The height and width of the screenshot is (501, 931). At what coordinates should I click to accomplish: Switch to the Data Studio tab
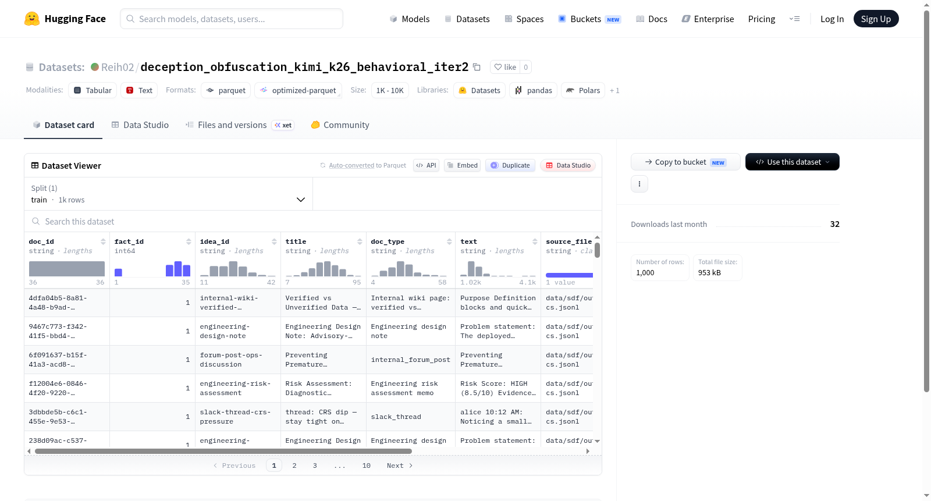pos(140,125)
